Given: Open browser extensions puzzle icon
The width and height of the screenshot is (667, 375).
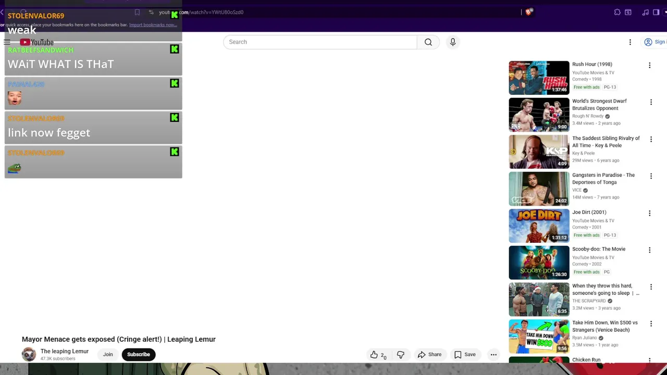Looking at the screenshot, I should [x=617, y=12].
